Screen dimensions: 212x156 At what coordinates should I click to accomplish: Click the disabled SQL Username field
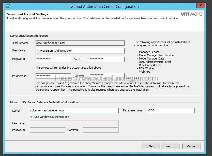(x=74, y=123)
